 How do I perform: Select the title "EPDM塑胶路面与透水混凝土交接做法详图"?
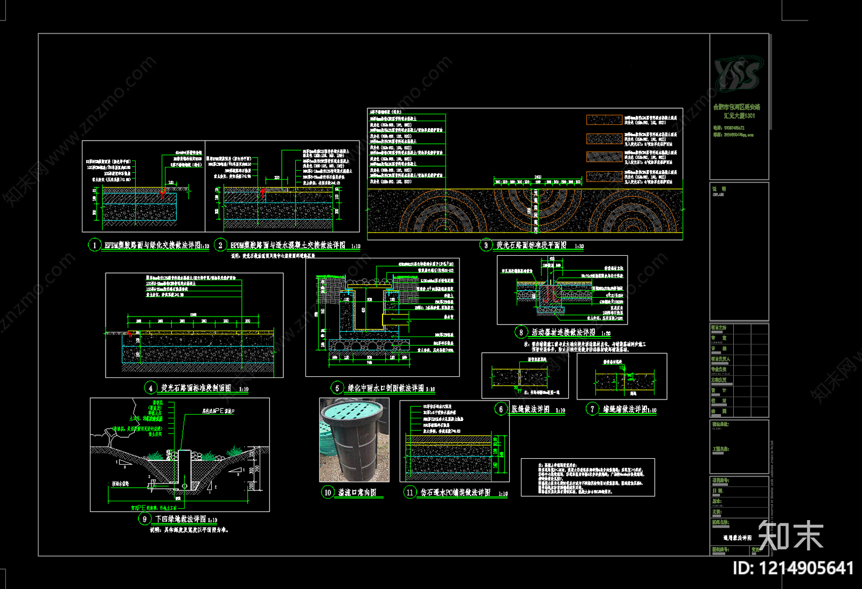pos(288,245)
